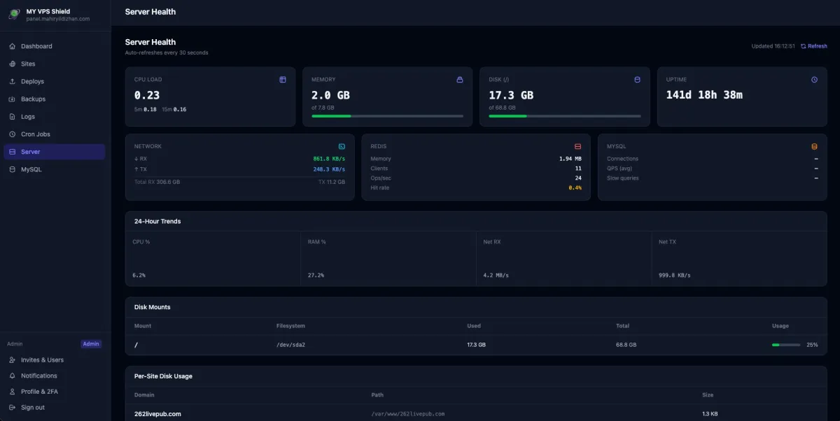Click the Size column header

coord(708,395)
